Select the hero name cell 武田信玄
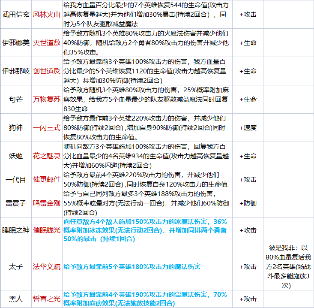 coord(16,15)
